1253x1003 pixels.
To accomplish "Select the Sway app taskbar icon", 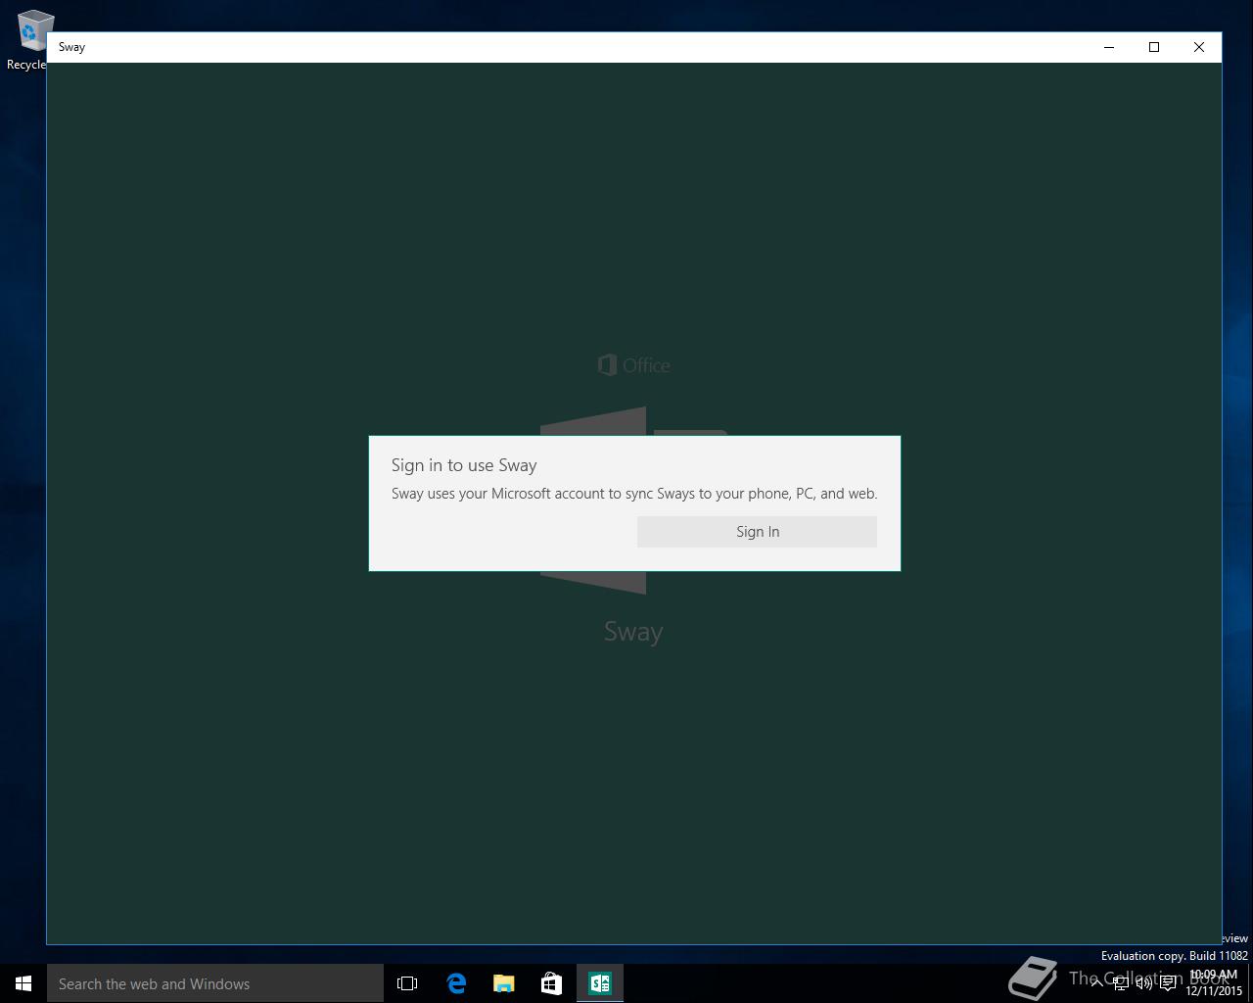I will coord(600,983).
